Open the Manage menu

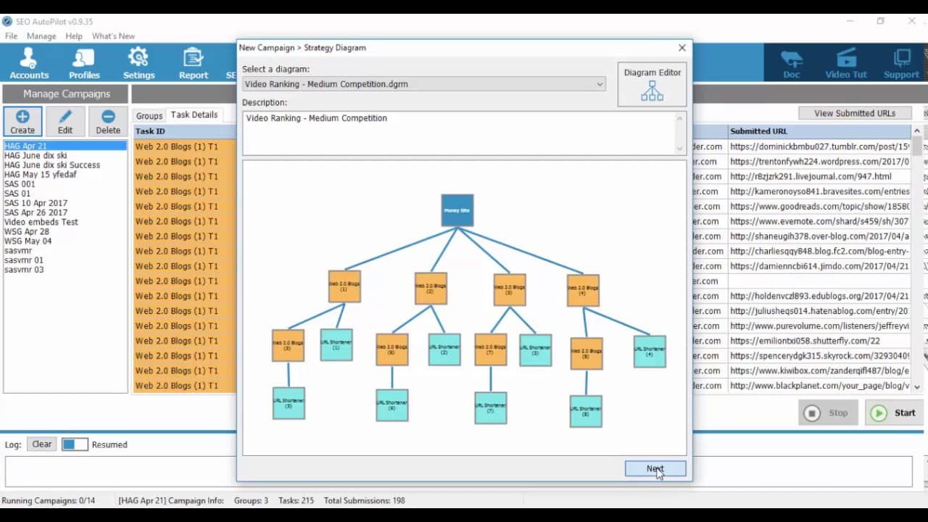pyautogui.click(x=41, y=36)
